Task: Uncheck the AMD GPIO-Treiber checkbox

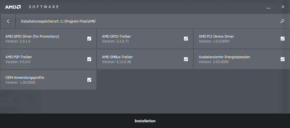Action: [x=186, y=39]
